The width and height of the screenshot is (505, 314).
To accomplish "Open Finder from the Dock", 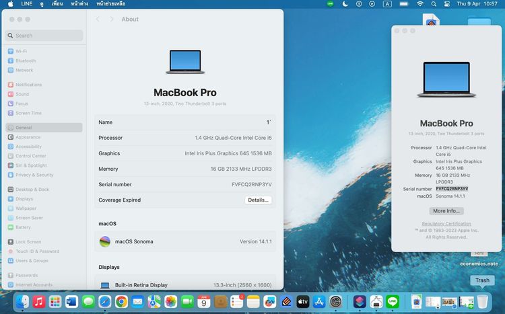I will click(22, 302).
